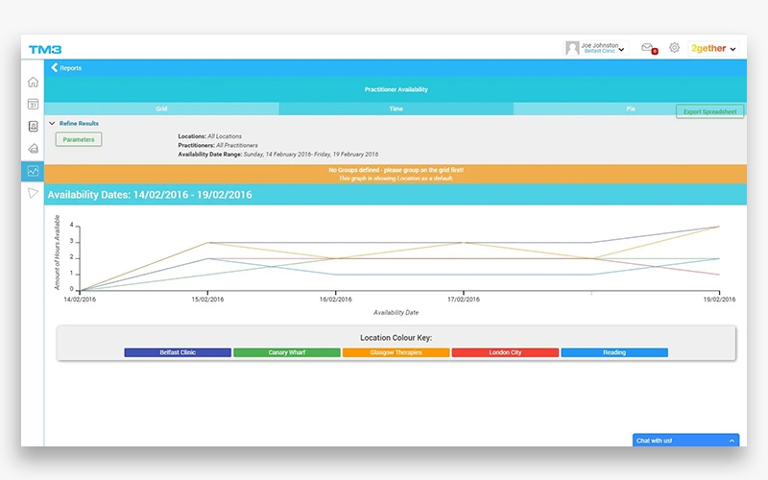Select the reports chart icon in sidebar
Image resolution: width=768 pixels, height=480 pixels.
33,171
